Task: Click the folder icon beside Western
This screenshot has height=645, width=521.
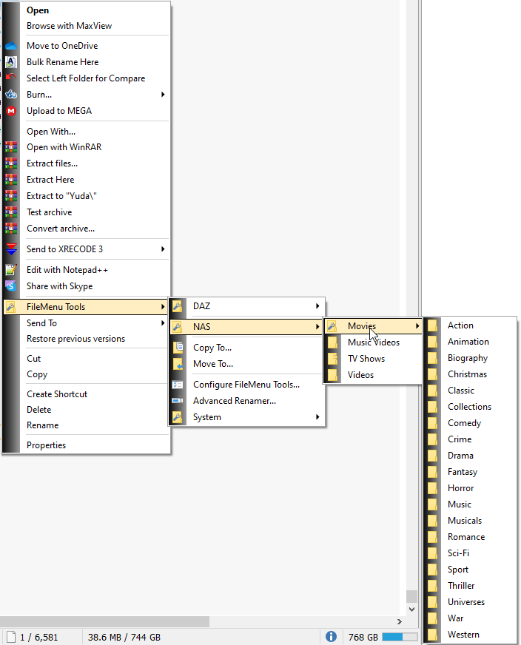Action: pyautogui.click(x=432, y=635)
